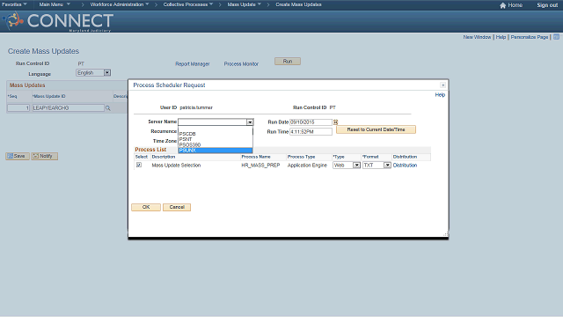Click the page settings icon beside Personalize Page
Image resolution: width=563 pixels, height=317 pixels.
tap(556, 37)
